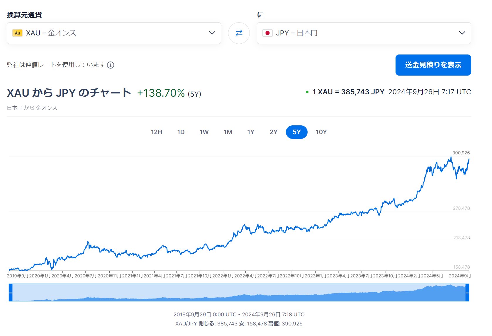
Task: Show the 1Y chart range
Action: [251, 132]
